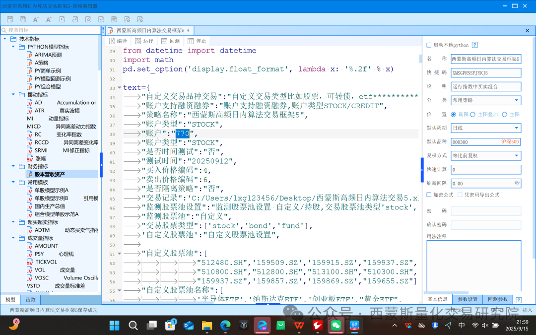
Task: Enable 启动本地python checkbox
Action: 429,45
